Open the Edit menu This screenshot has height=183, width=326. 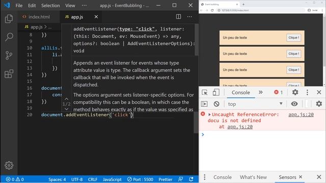point(32,6)
